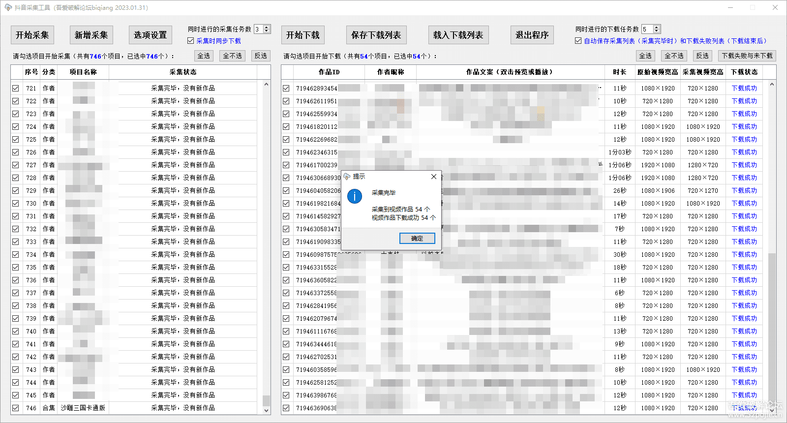The height and width of the screenshot is (423, 787).
Task: Select 26秒 duration cell
Action: tap(620, 190)
